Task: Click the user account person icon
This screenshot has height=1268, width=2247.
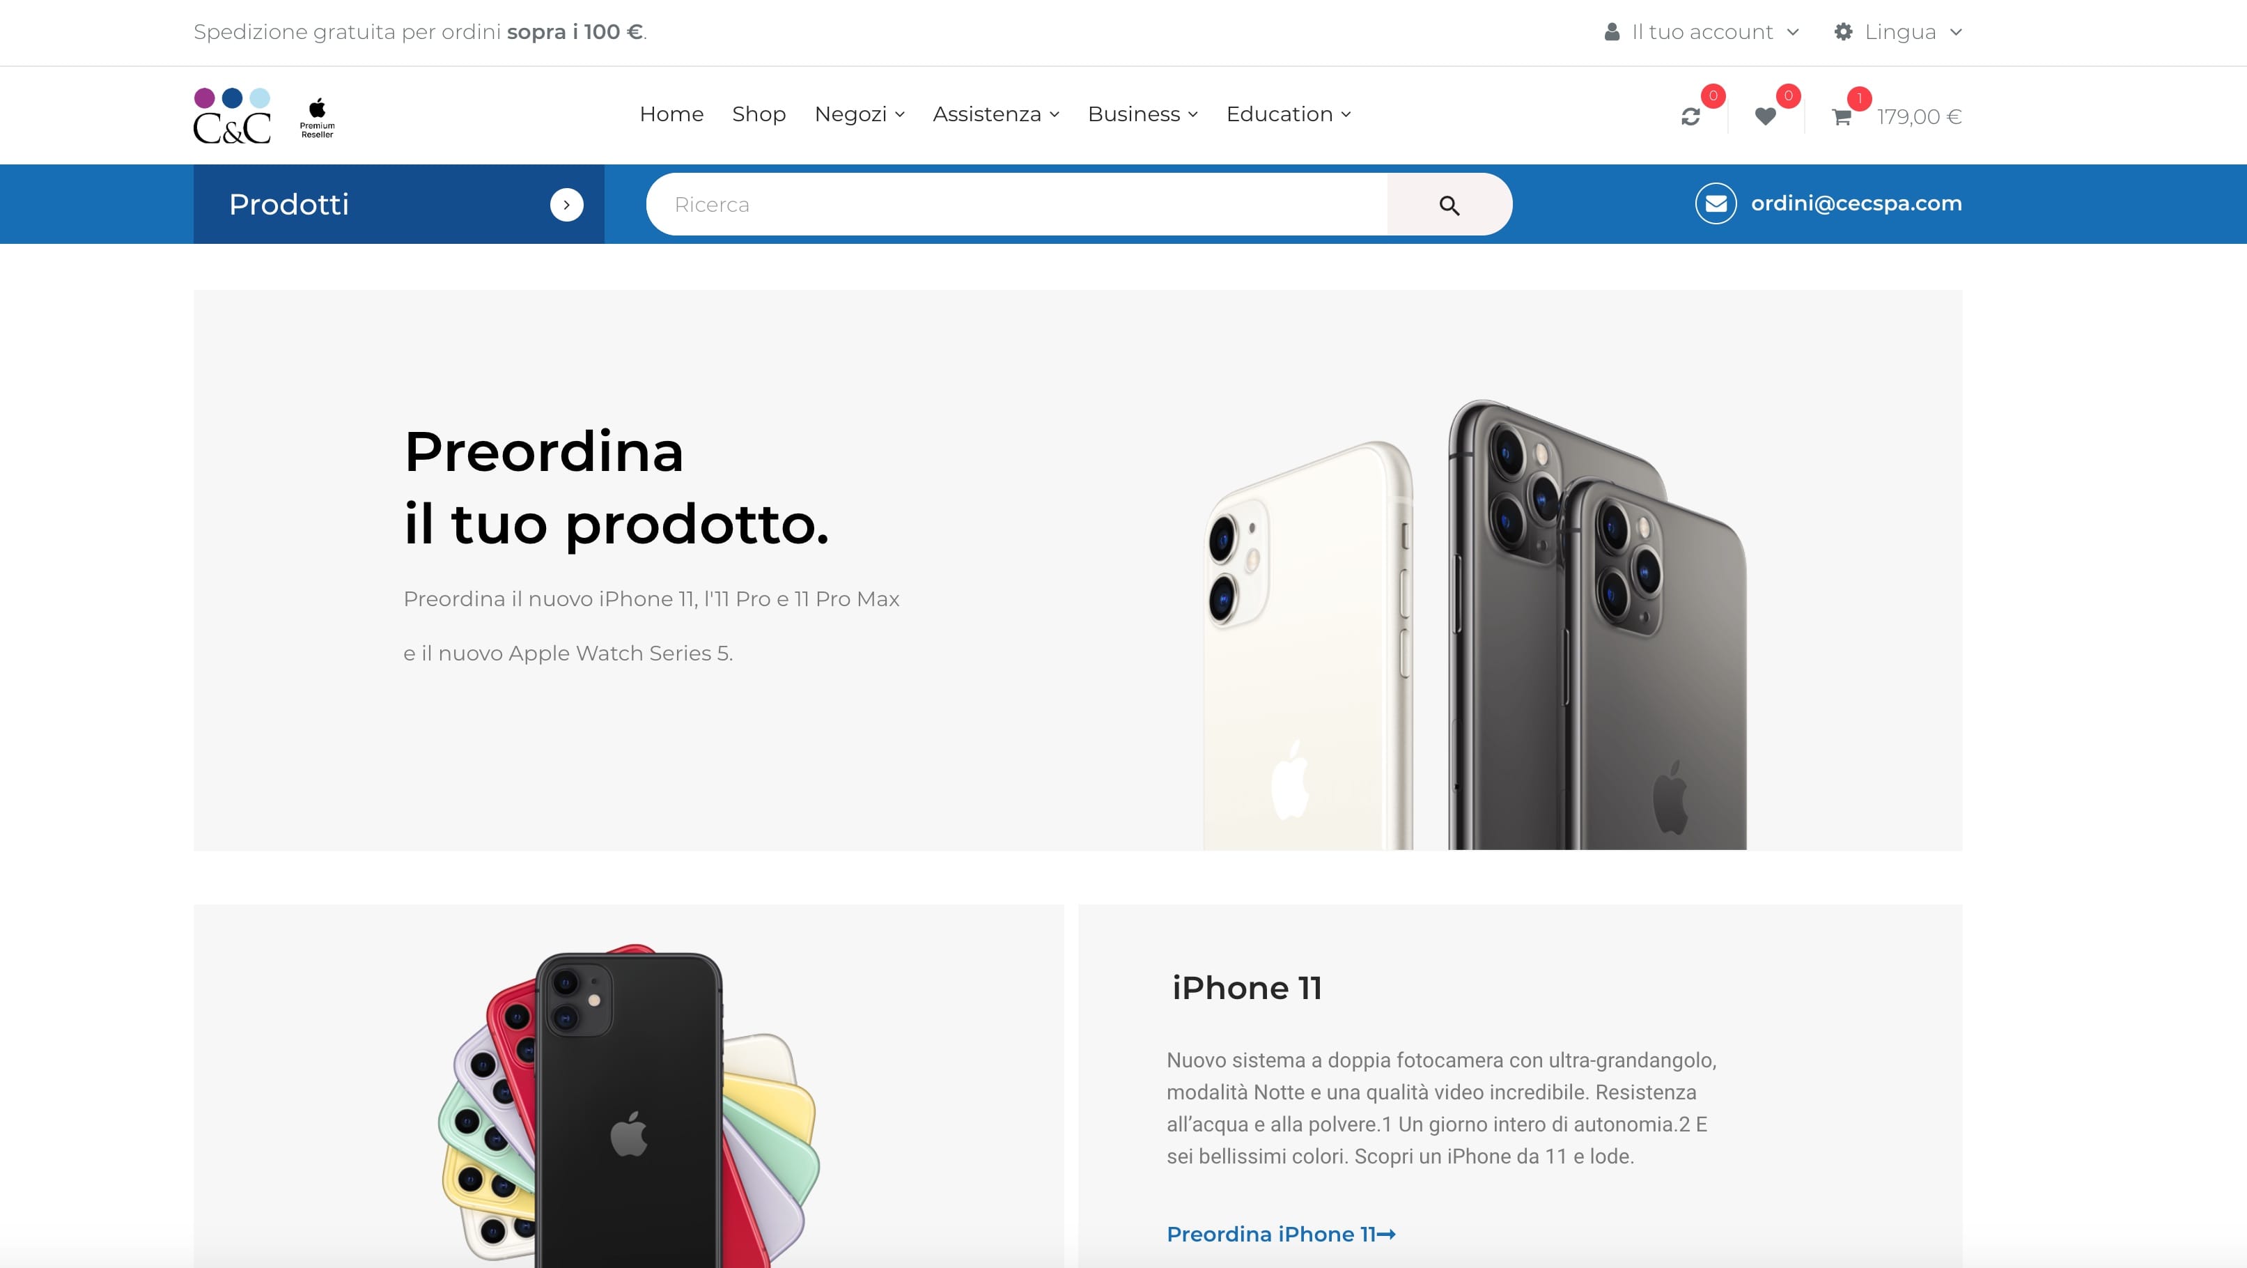Action: click(x=1612, y=32)
